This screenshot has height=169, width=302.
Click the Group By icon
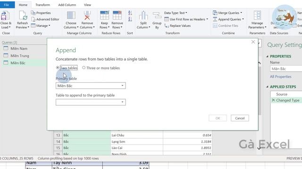[157, 15]
